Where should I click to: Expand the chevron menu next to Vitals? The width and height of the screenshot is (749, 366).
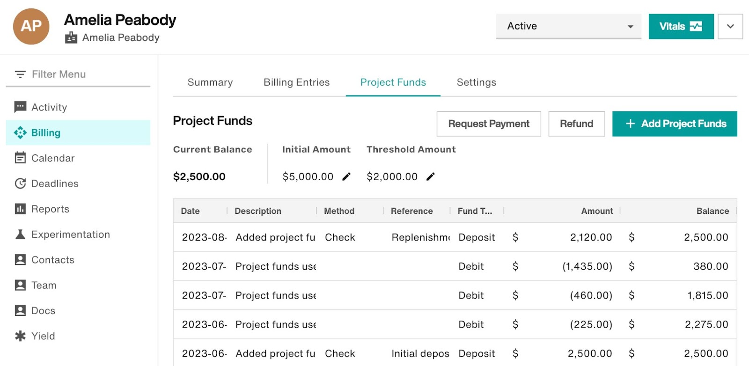tap(730, 26)
